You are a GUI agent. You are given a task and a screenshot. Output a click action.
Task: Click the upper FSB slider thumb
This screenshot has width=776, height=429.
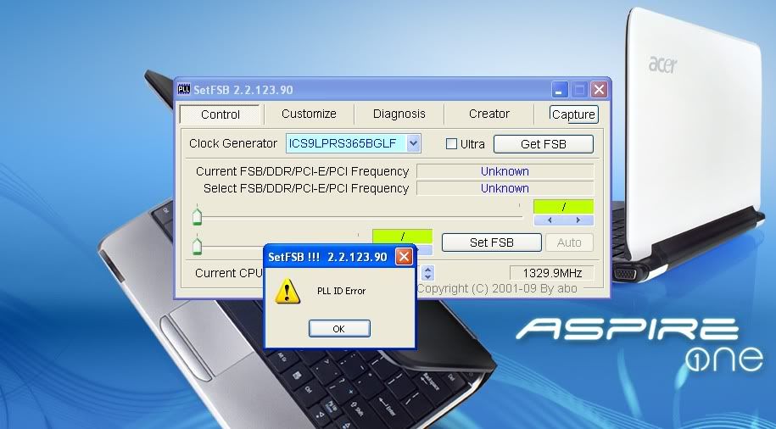click(x=197, y=215)
